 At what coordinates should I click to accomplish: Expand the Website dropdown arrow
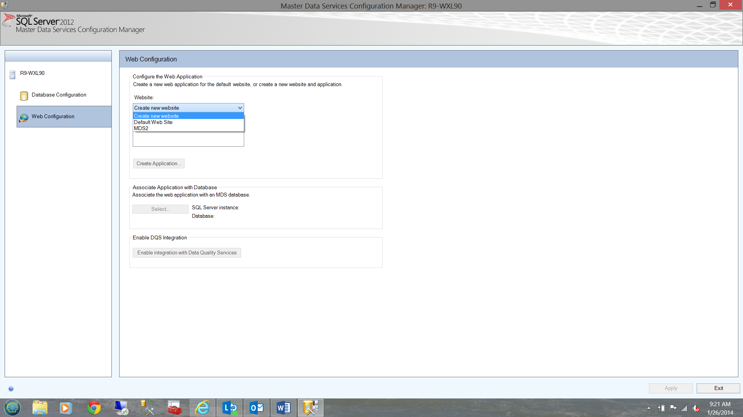[240, 108]
